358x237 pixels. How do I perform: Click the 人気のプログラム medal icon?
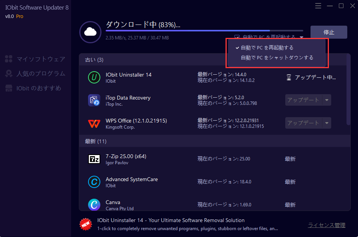click(9, 74)
